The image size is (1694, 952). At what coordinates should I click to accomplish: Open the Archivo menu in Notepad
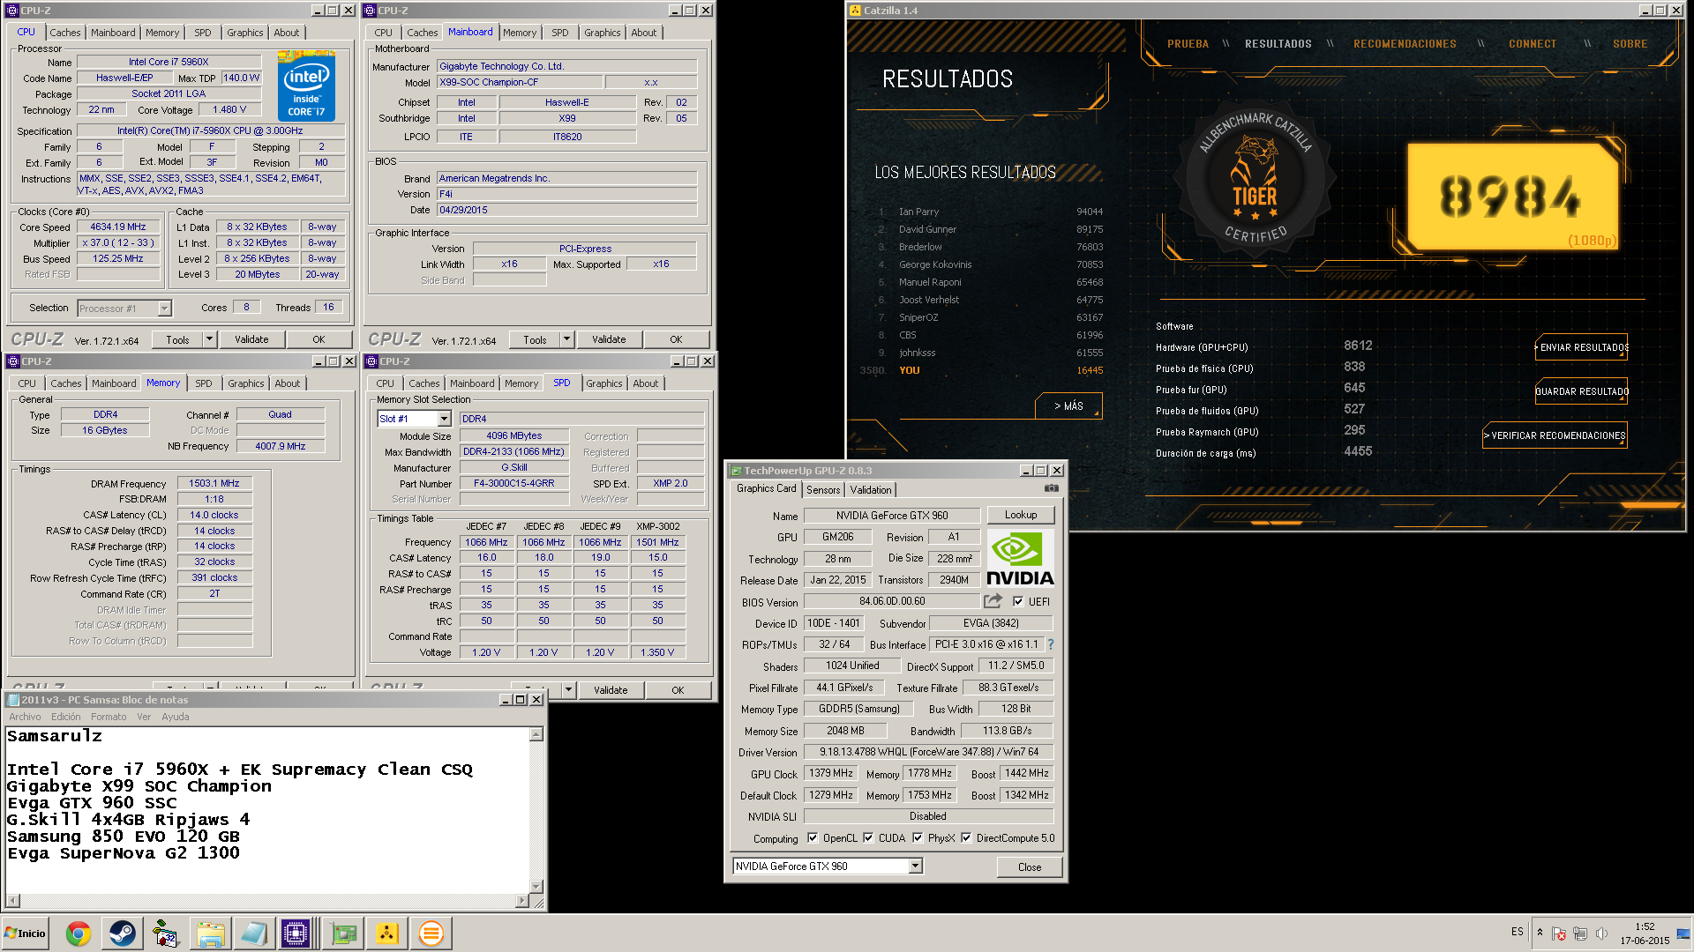pos(25,717)
